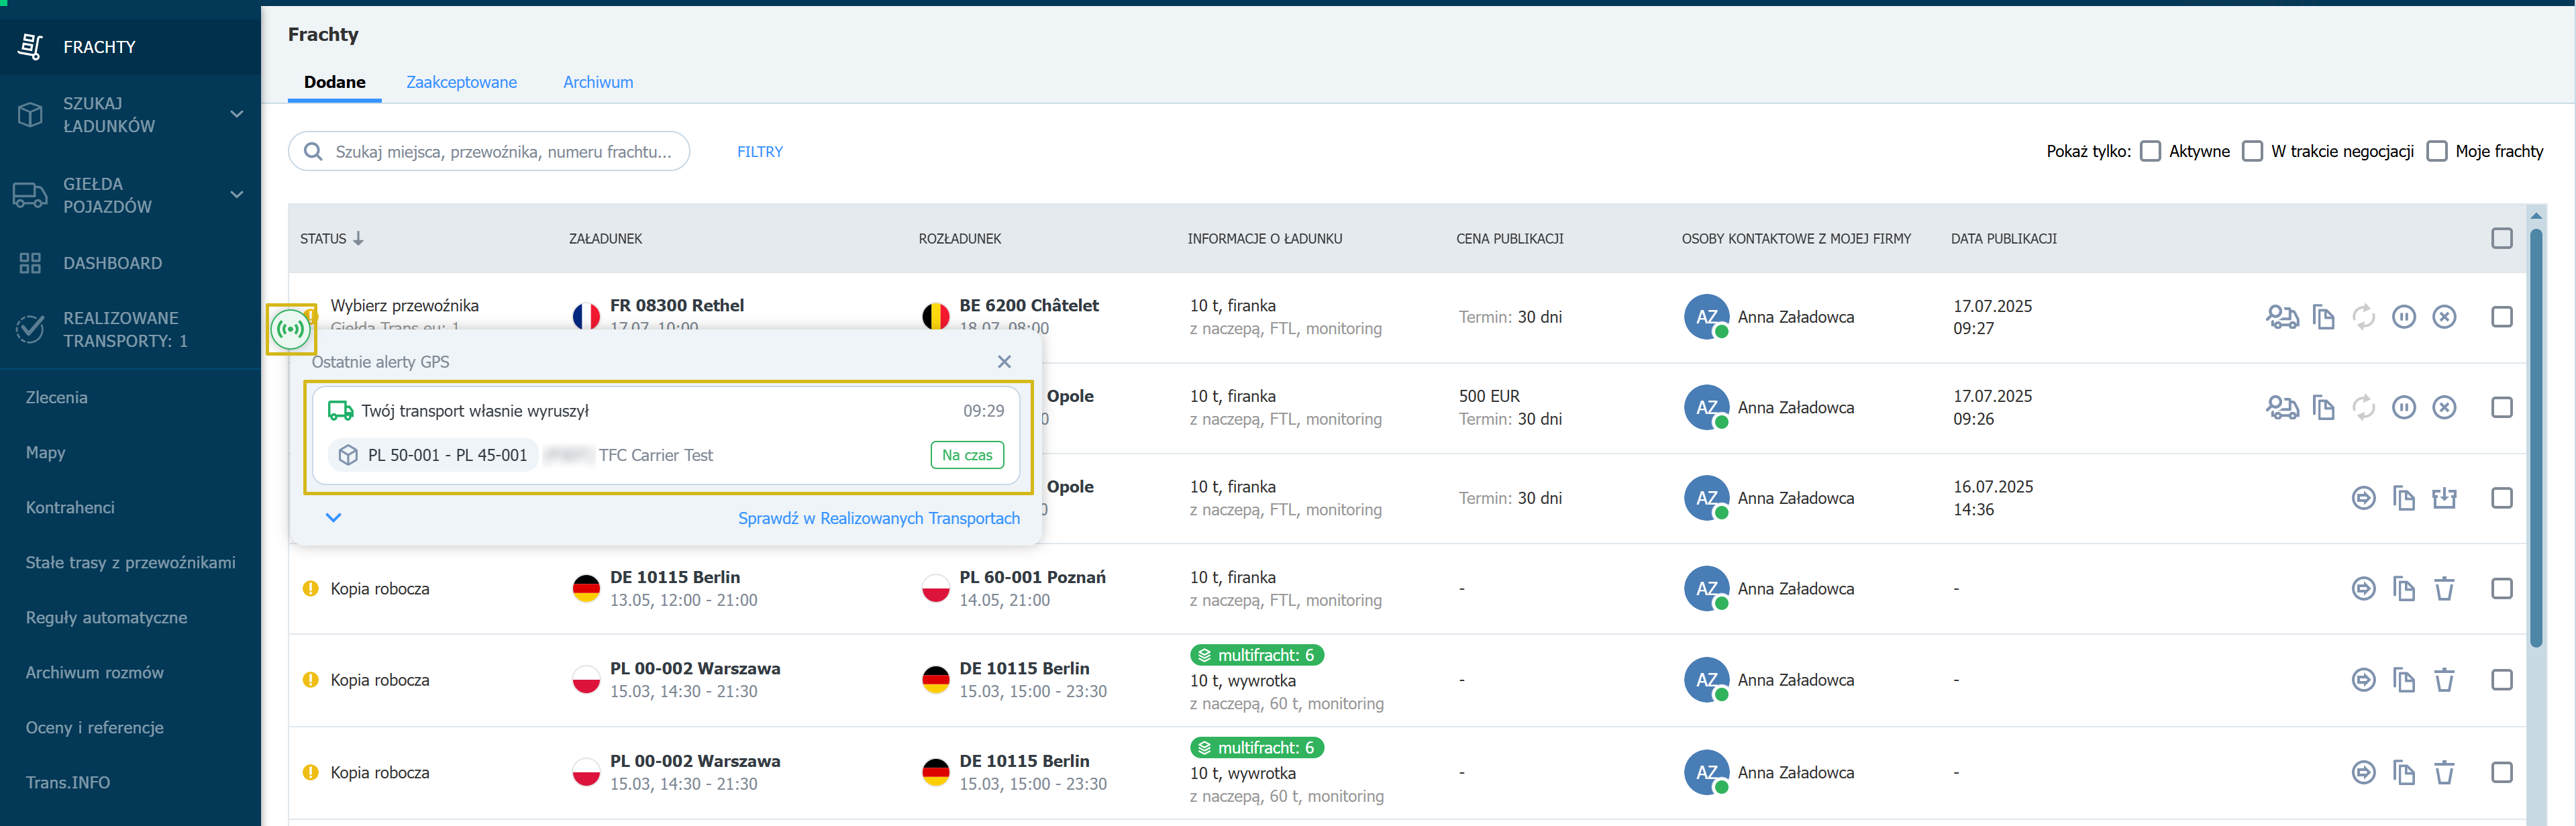
Task: Select the row published 16.07.2025 14:36
Action: click(x=2502, y=498)
